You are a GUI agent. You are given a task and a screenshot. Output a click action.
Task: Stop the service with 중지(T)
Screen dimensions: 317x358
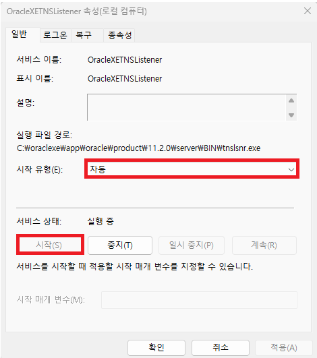click(x=120, y=245)
